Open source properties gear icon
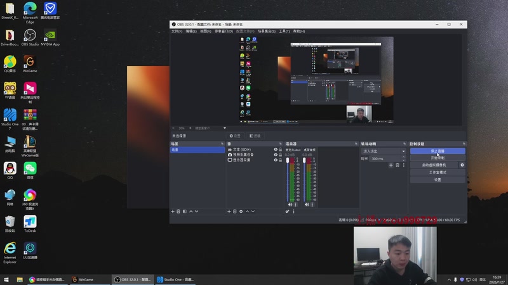Image resolution: width=508 pixels, height=285 pixels. click(x=241, y=212)
